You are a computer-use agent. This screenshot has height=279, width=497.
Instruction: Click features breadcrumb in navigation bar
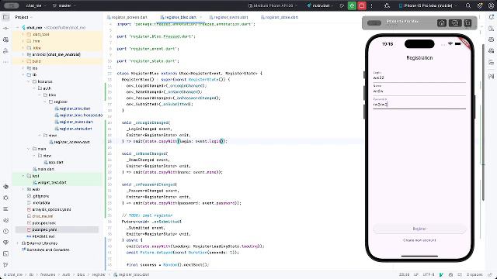(48, 274)
